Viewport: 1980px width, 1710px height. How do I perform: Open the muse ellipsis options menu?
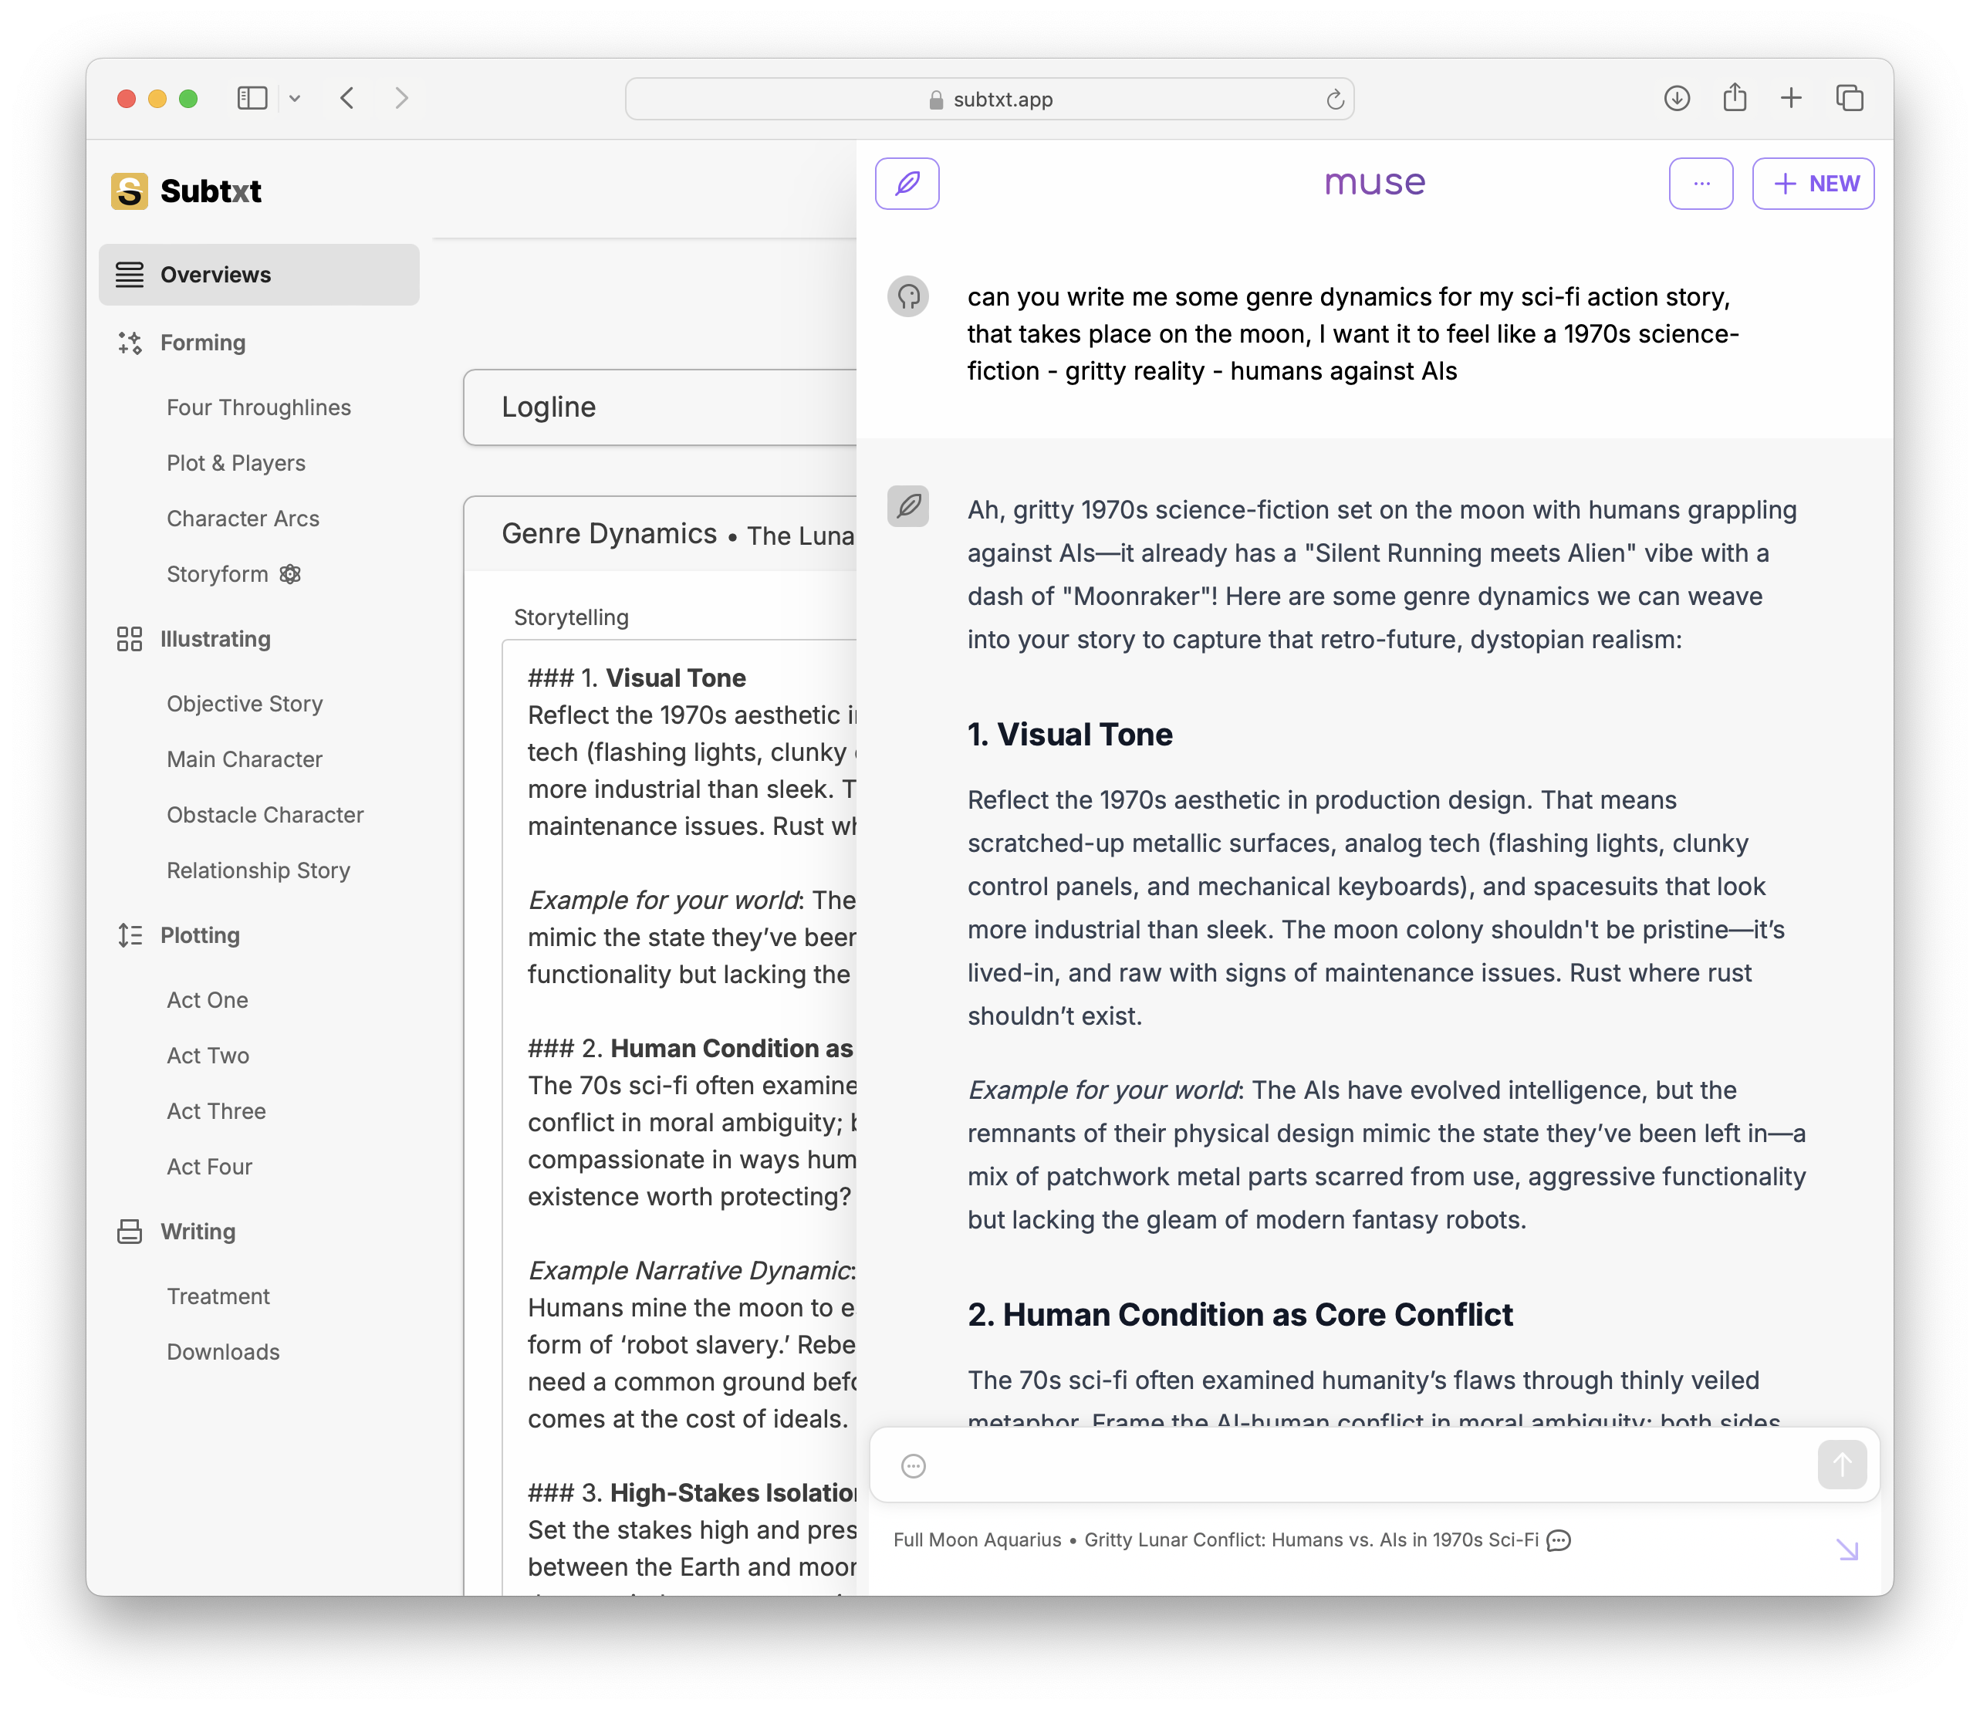pyautogui.click(x=1701, y=183)
